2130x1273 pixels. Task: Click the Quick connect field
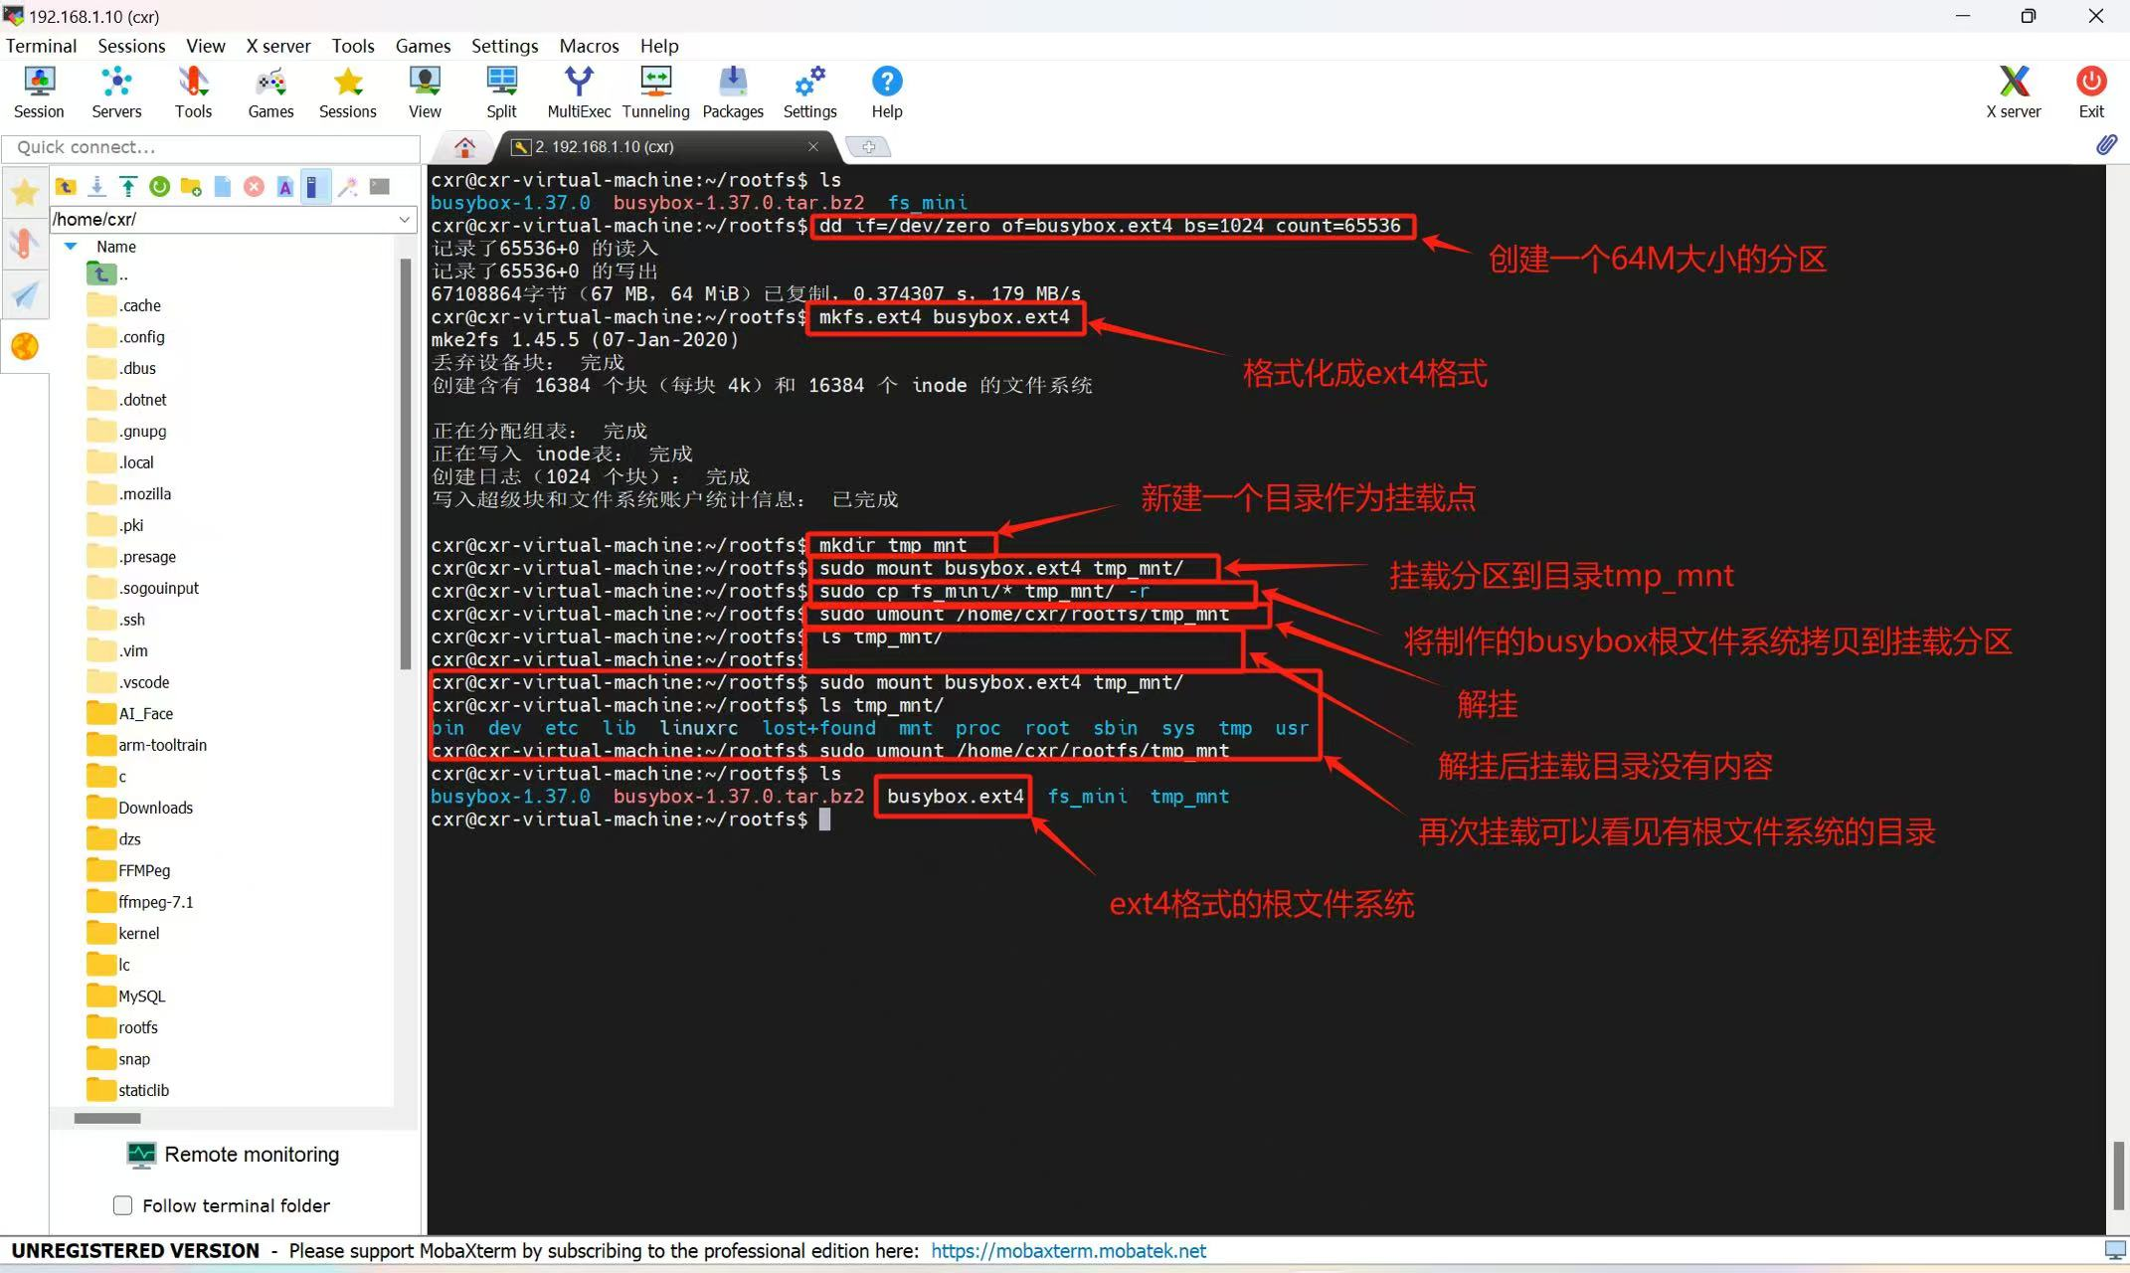pos(209,147)
